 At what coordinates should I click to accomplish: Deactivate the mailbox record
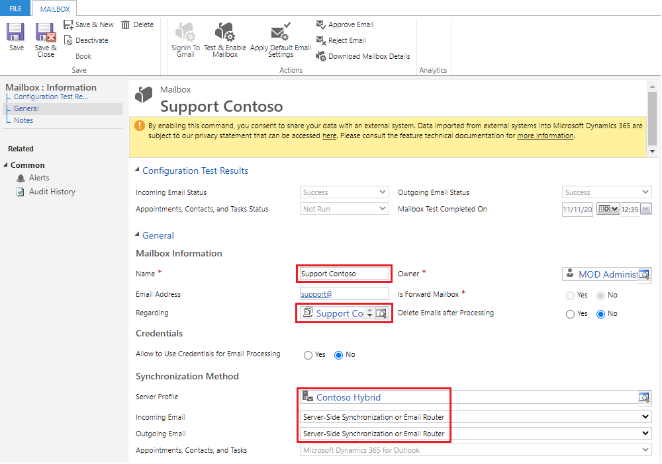coord(86,40)
